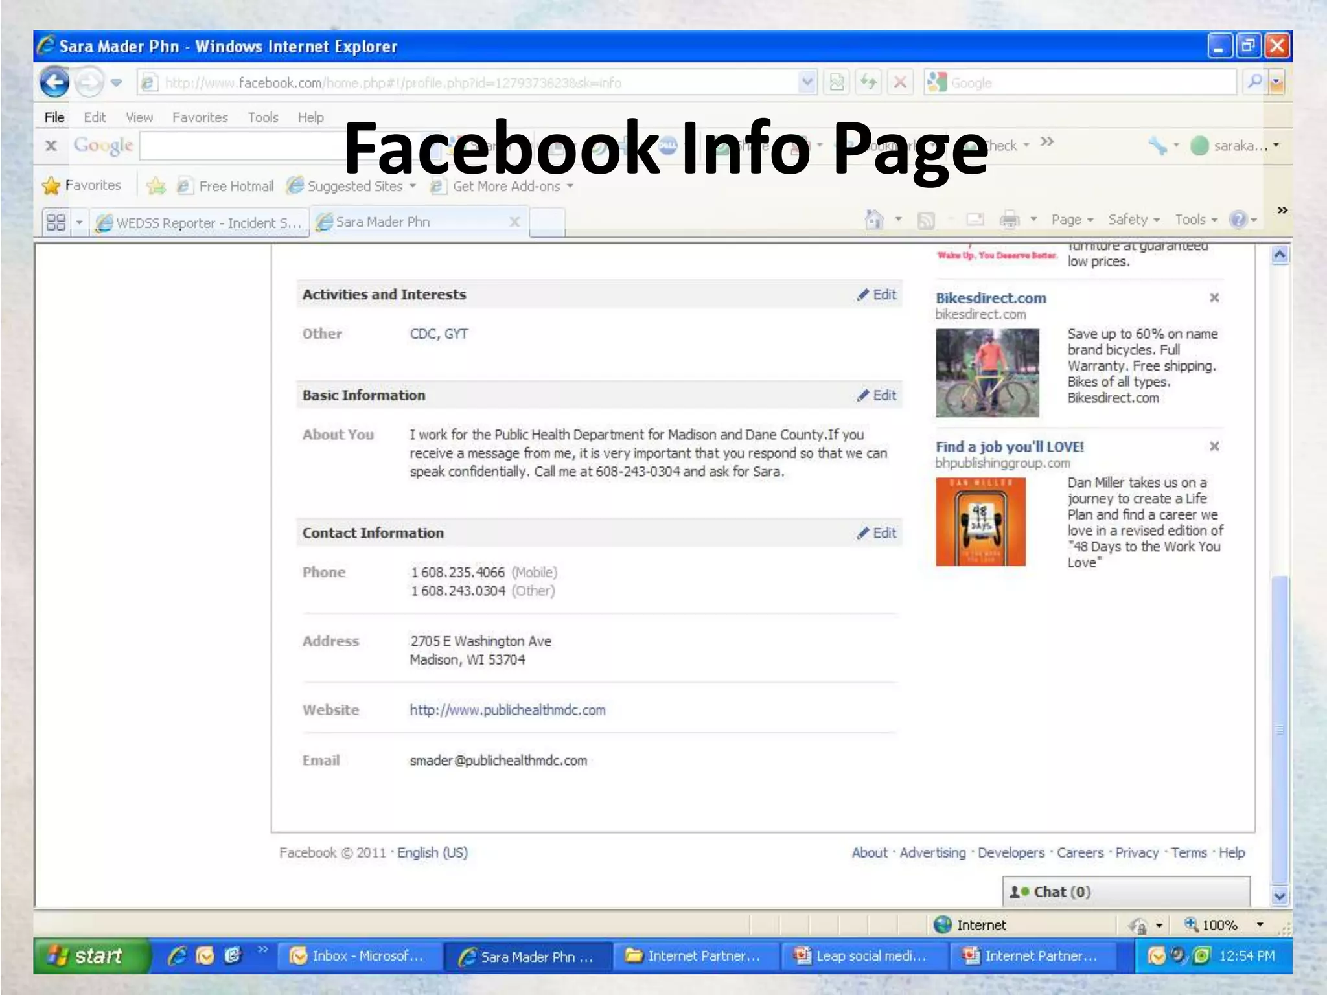Click the Compatibility View icon
This screenshot has width=1327, height=995.
click(837, 82)
